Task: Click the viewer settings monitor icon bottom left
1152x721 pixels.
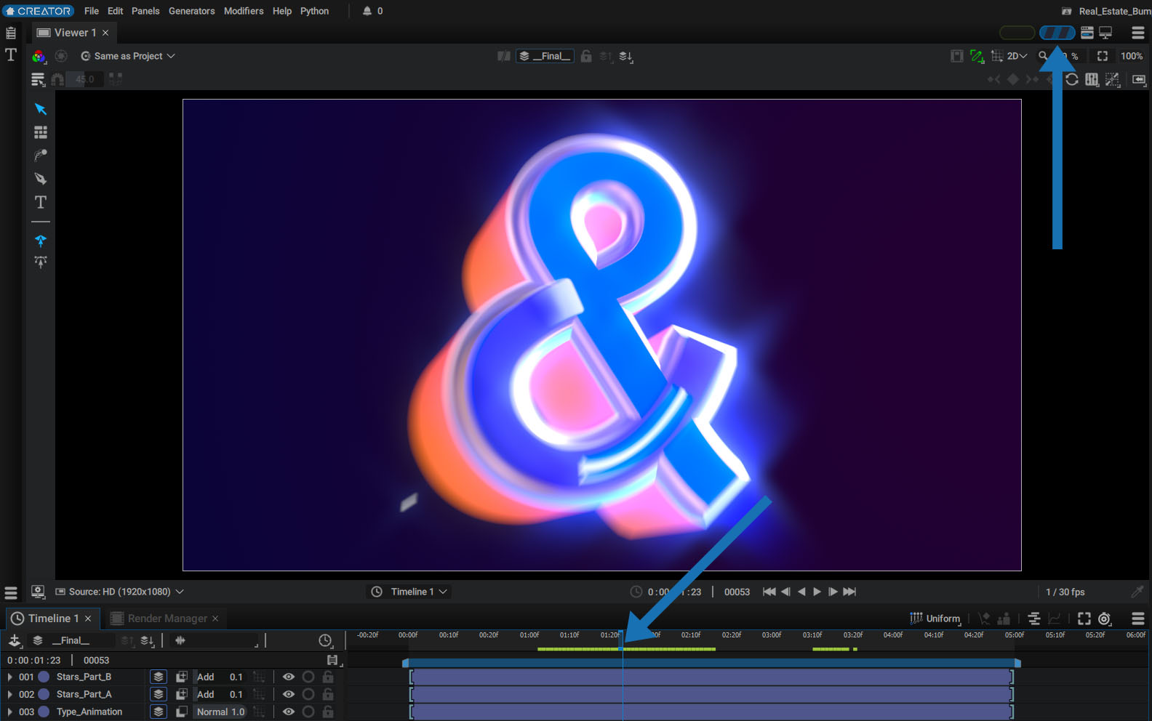Action: coord(39,592)
